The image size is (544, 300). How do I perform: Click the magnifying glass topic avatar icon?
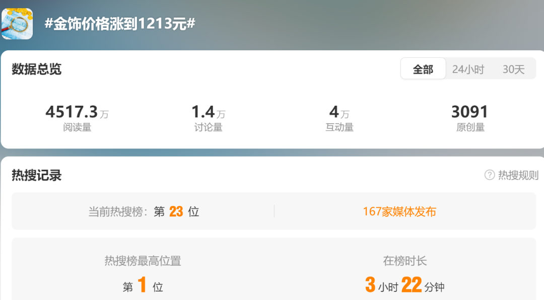pos(17,24)
